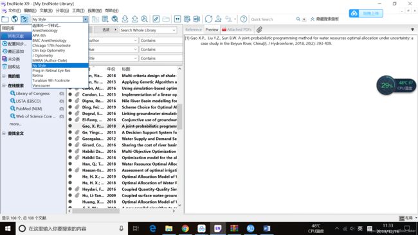The image size is (418, 235).
Task: Open the 文件(F) menu
Action: (14, 11)
